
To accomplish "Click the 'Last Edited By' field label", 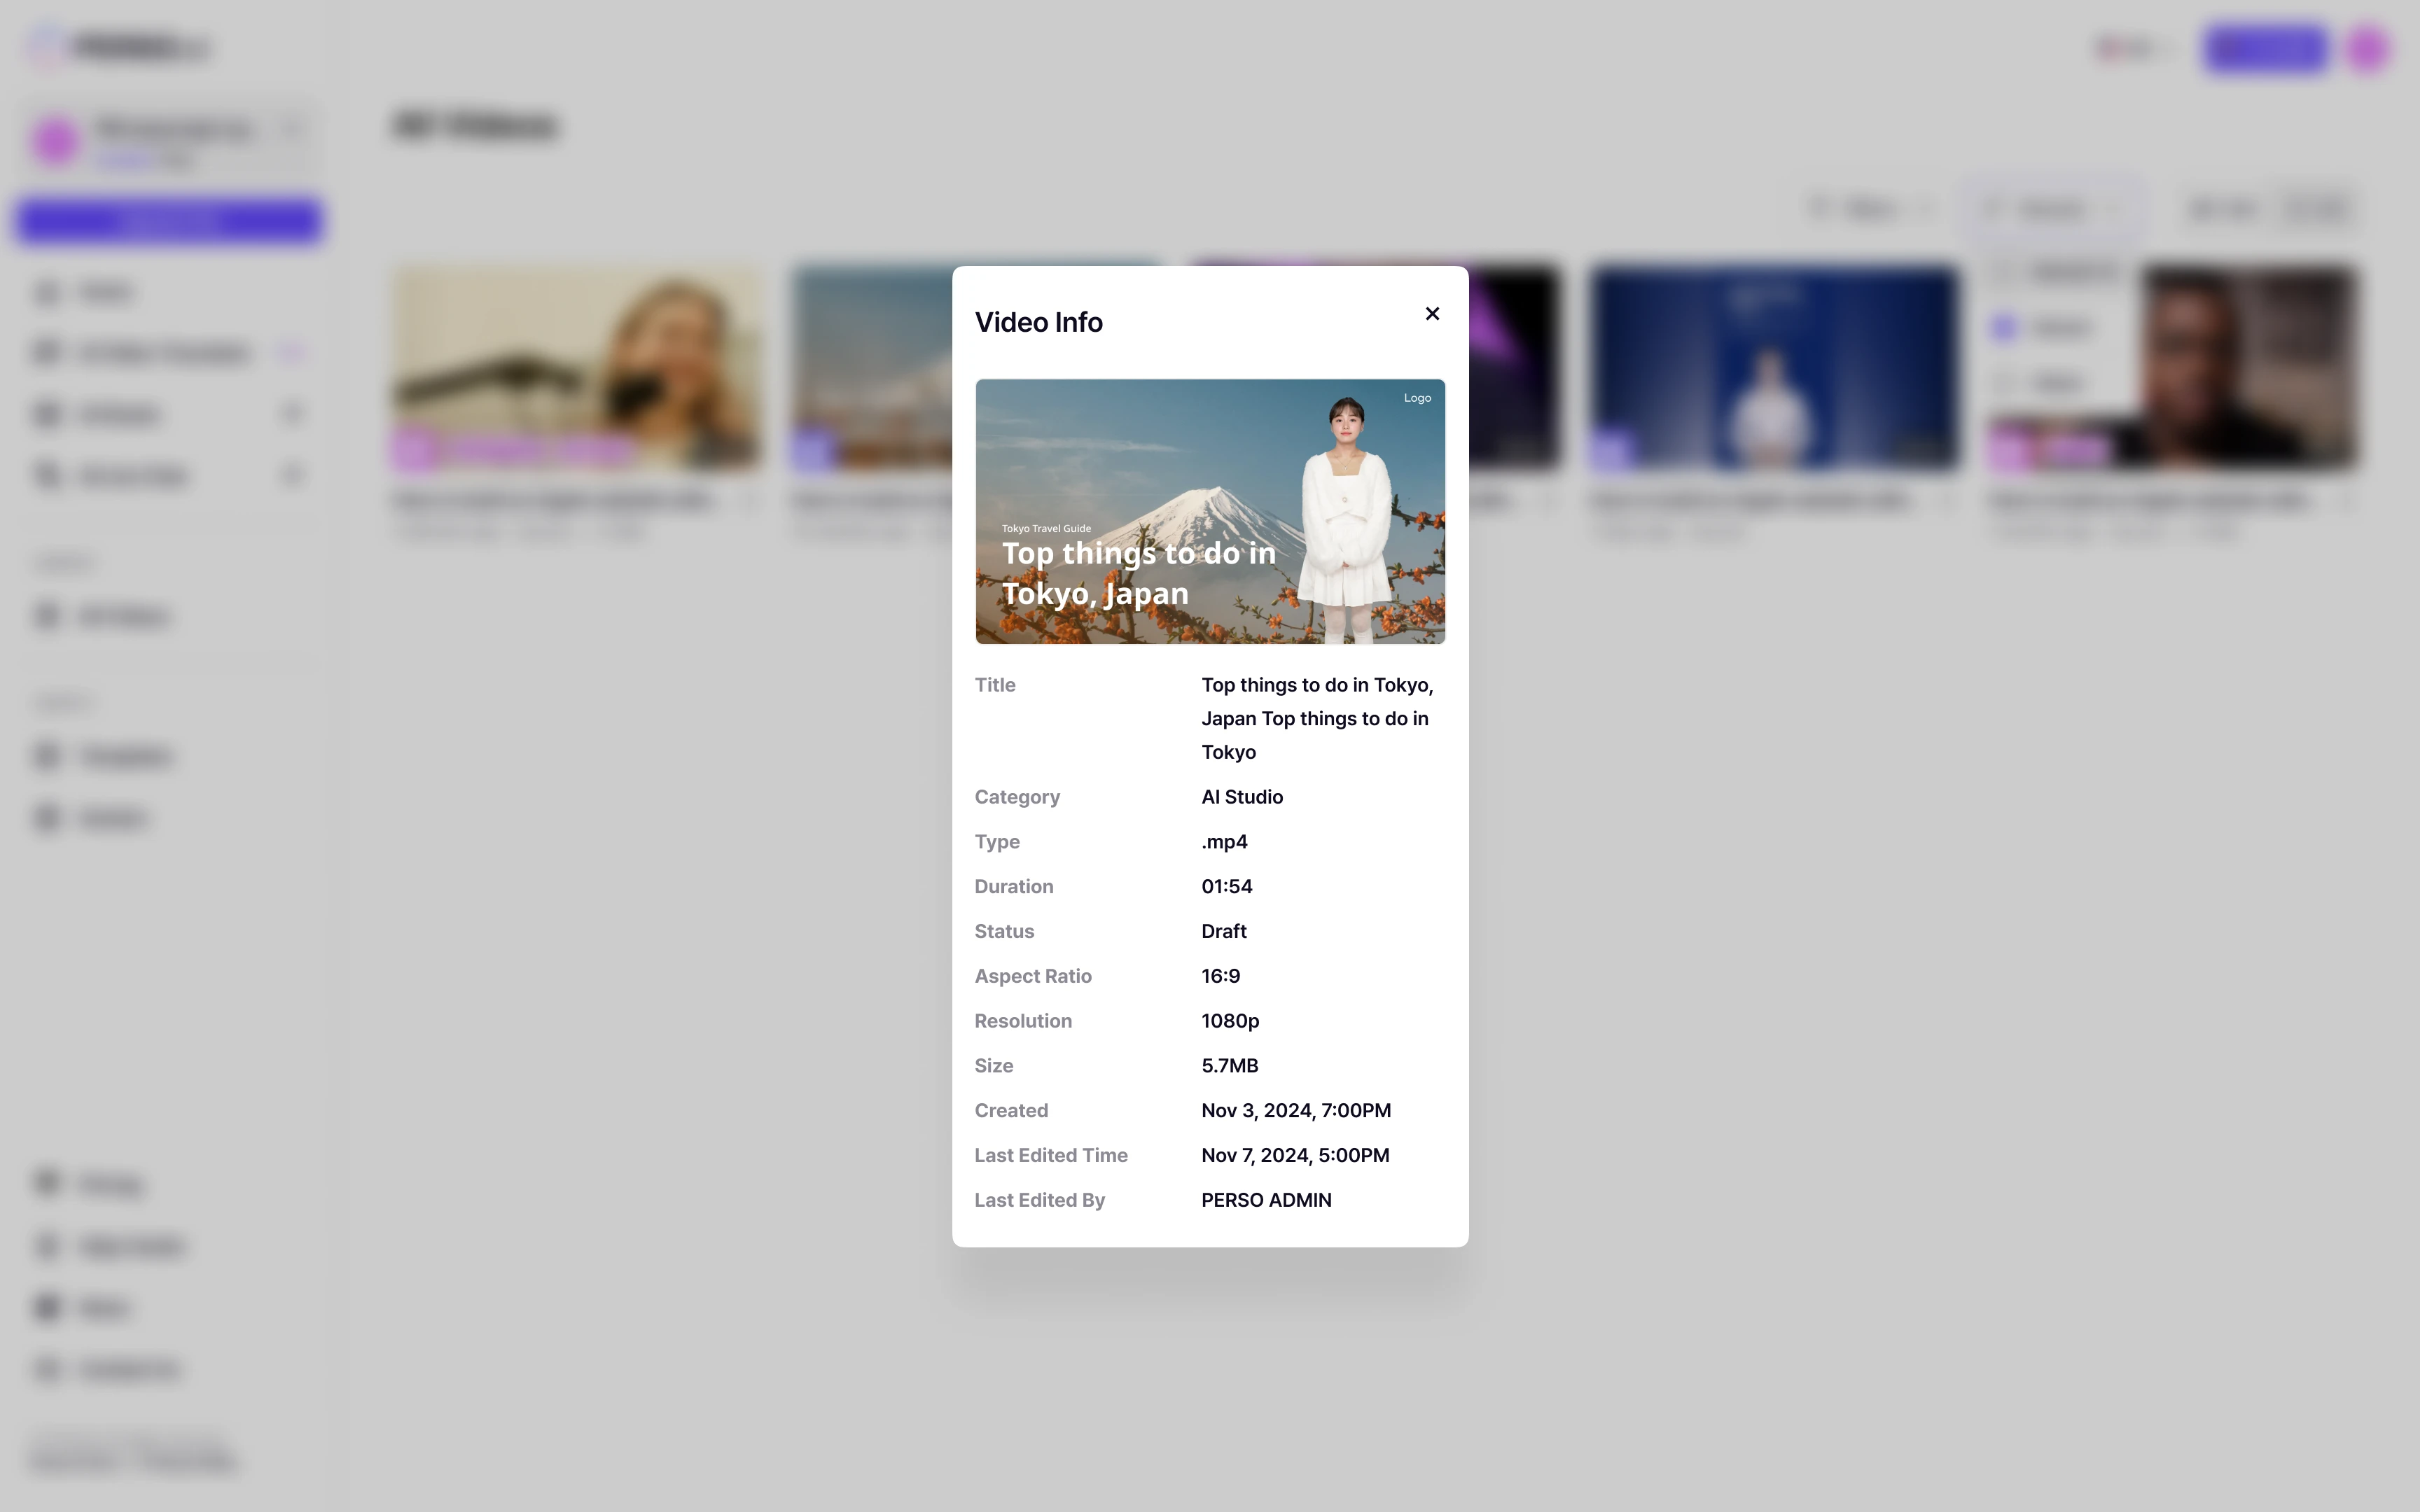I will click(x=1040, y=1200).
